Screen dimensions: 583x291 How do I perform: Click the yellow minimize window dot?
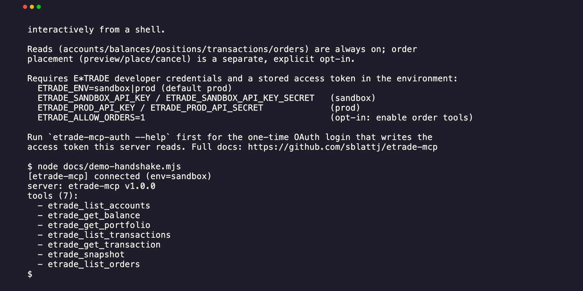point(31,7)
